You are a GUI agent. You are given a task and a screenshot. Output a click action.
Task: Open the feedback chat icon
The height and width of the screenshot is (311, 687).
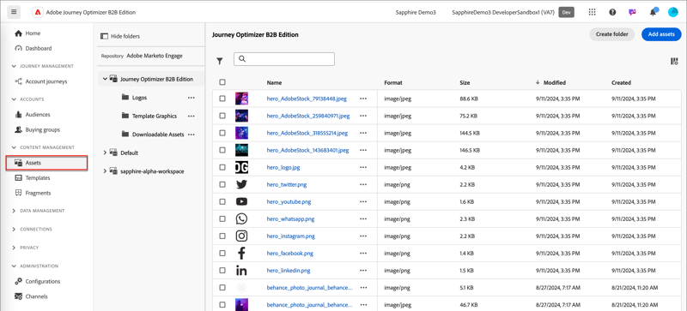click(632, 12)
